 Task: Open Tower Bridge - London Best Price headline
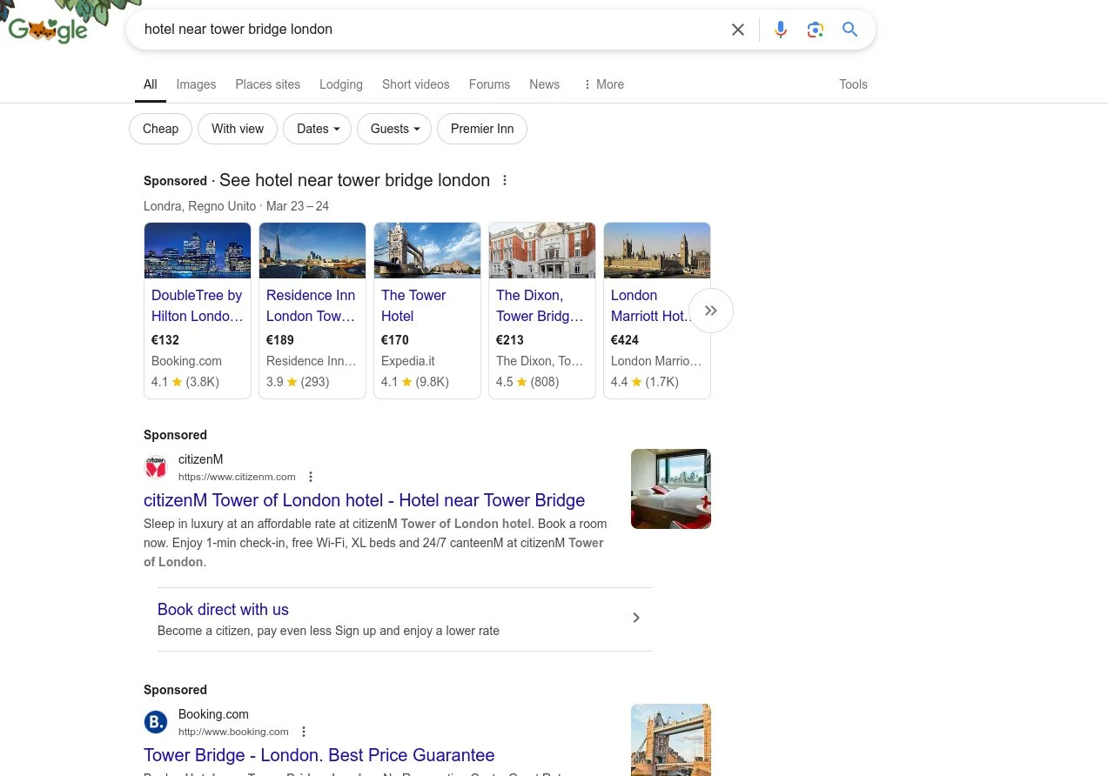coord(319,755)
